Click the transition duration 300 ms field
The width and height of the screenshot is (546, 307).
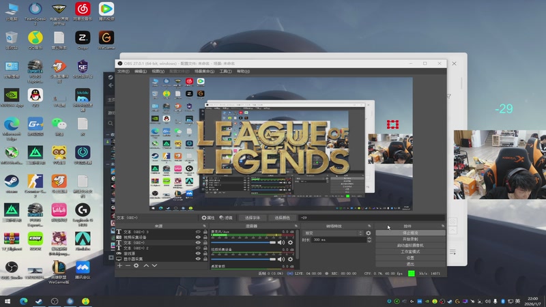pos(339,240)
